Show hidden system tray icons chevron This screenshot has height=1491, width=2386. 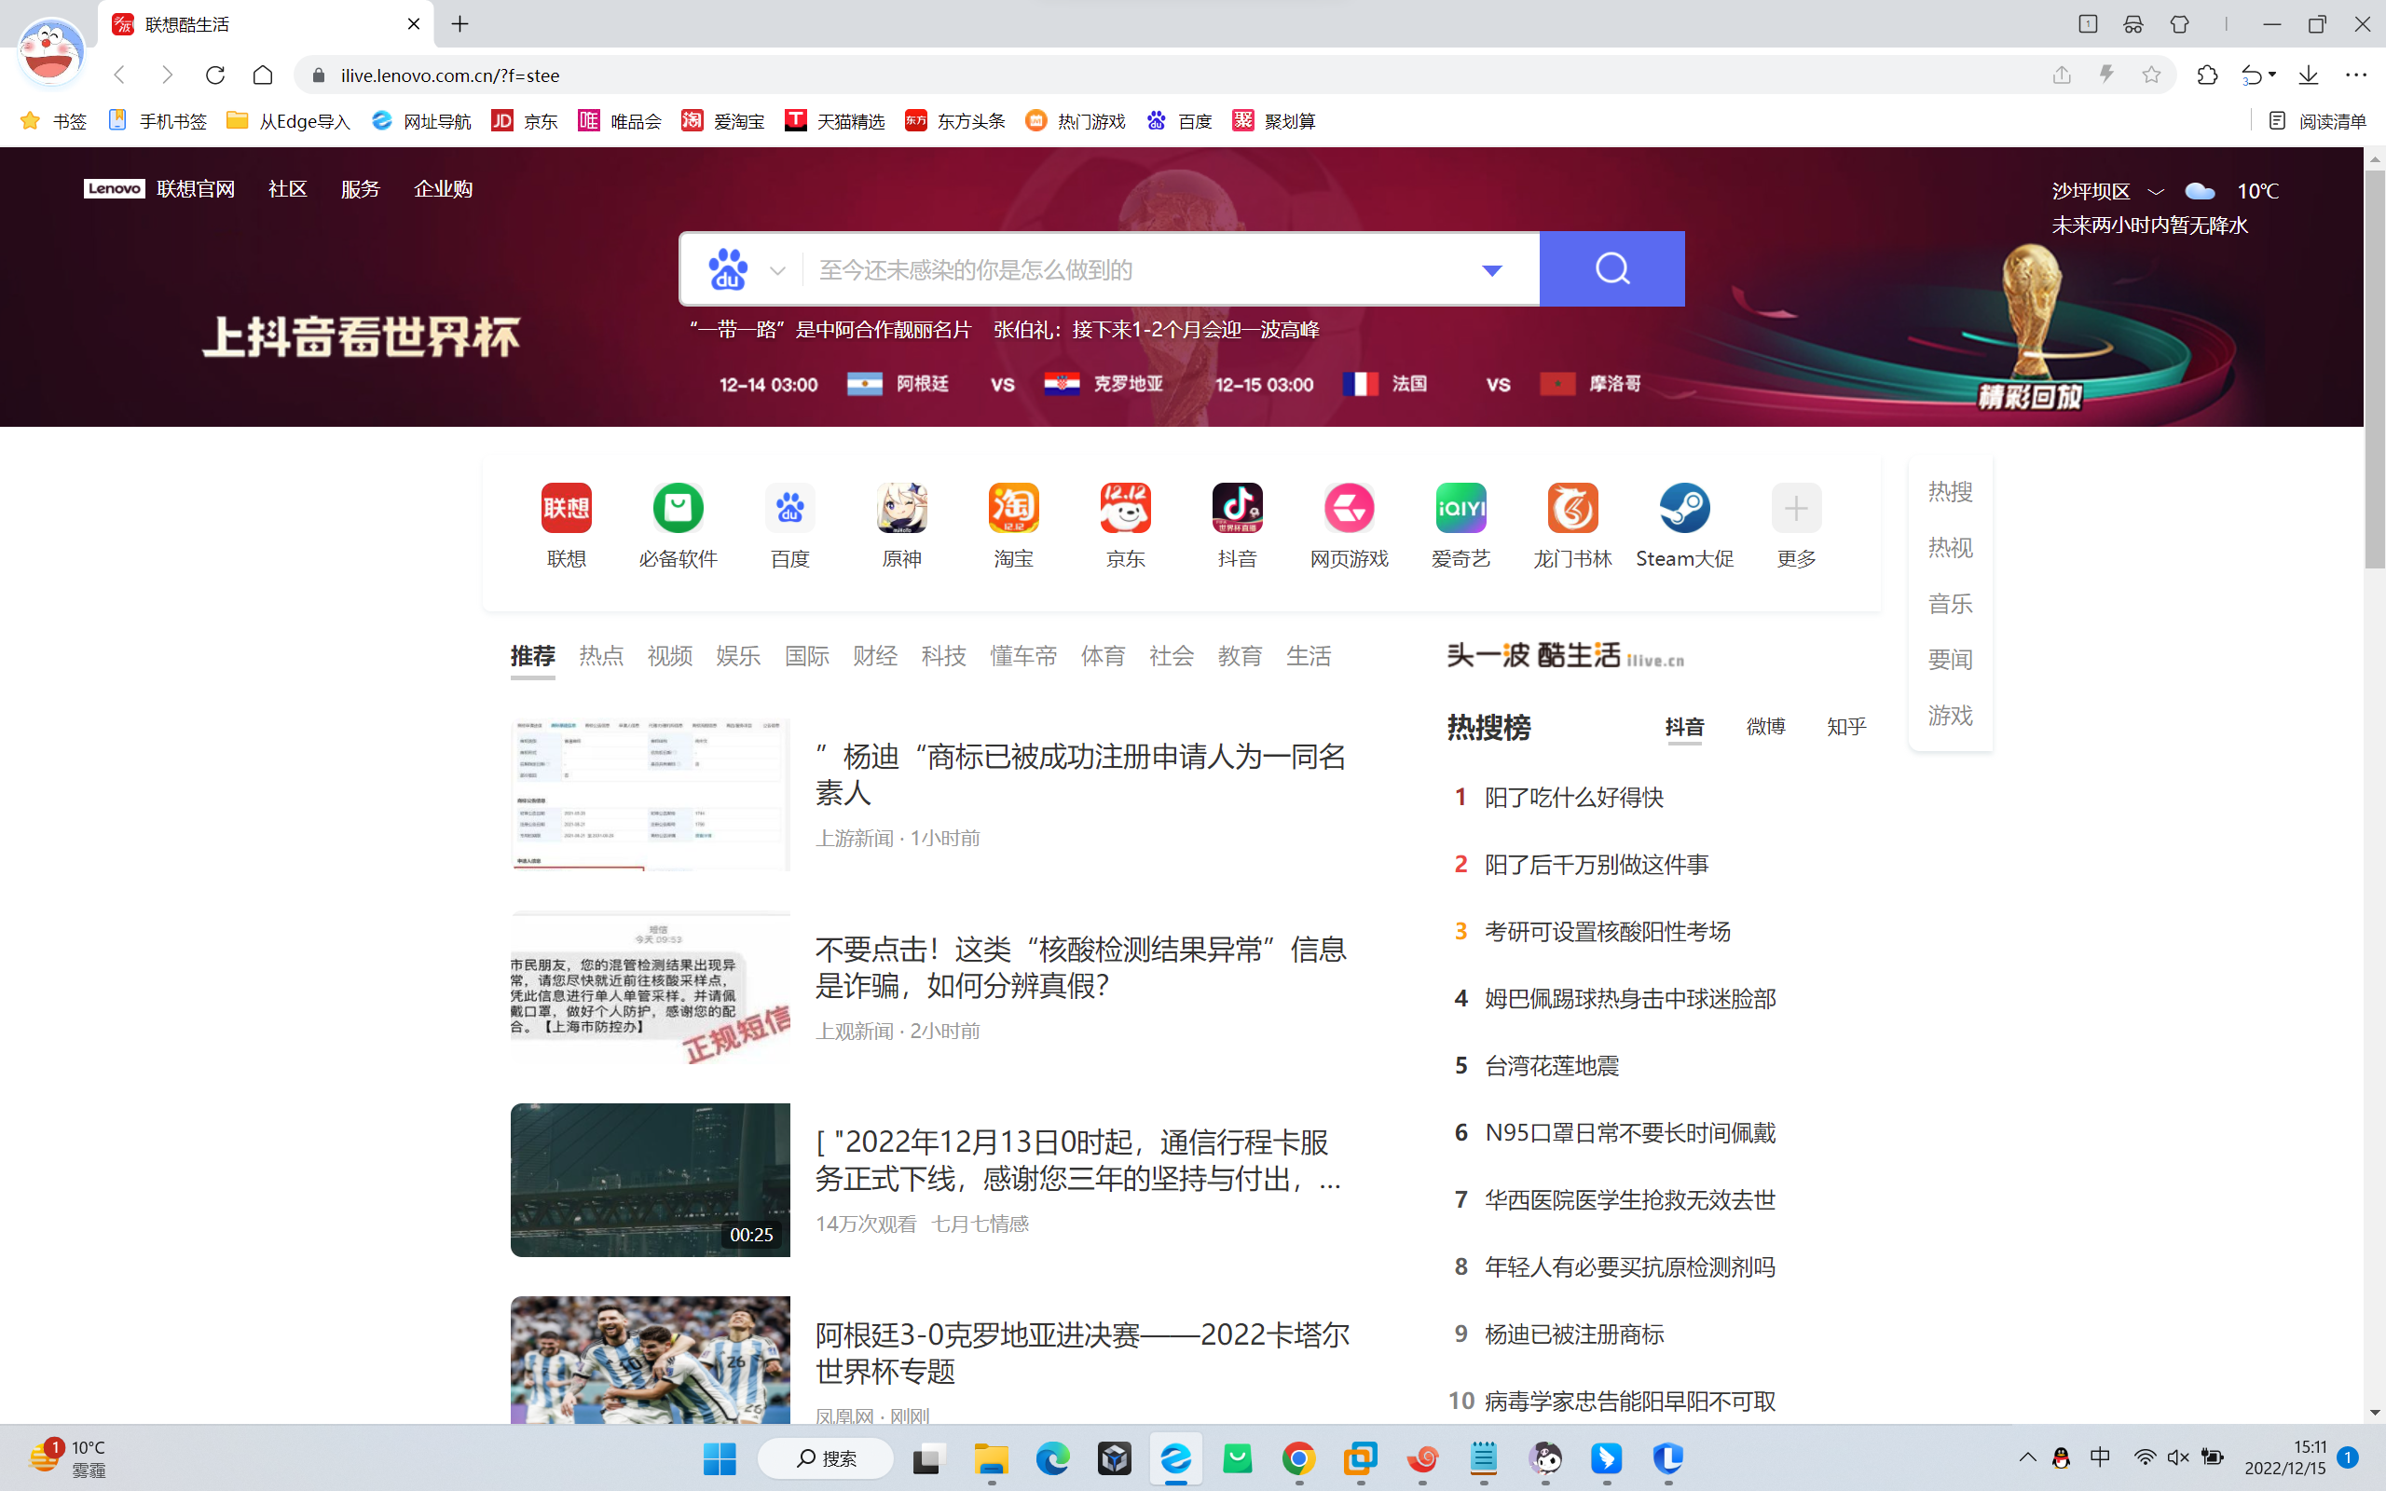[x=2027, y=1457]
